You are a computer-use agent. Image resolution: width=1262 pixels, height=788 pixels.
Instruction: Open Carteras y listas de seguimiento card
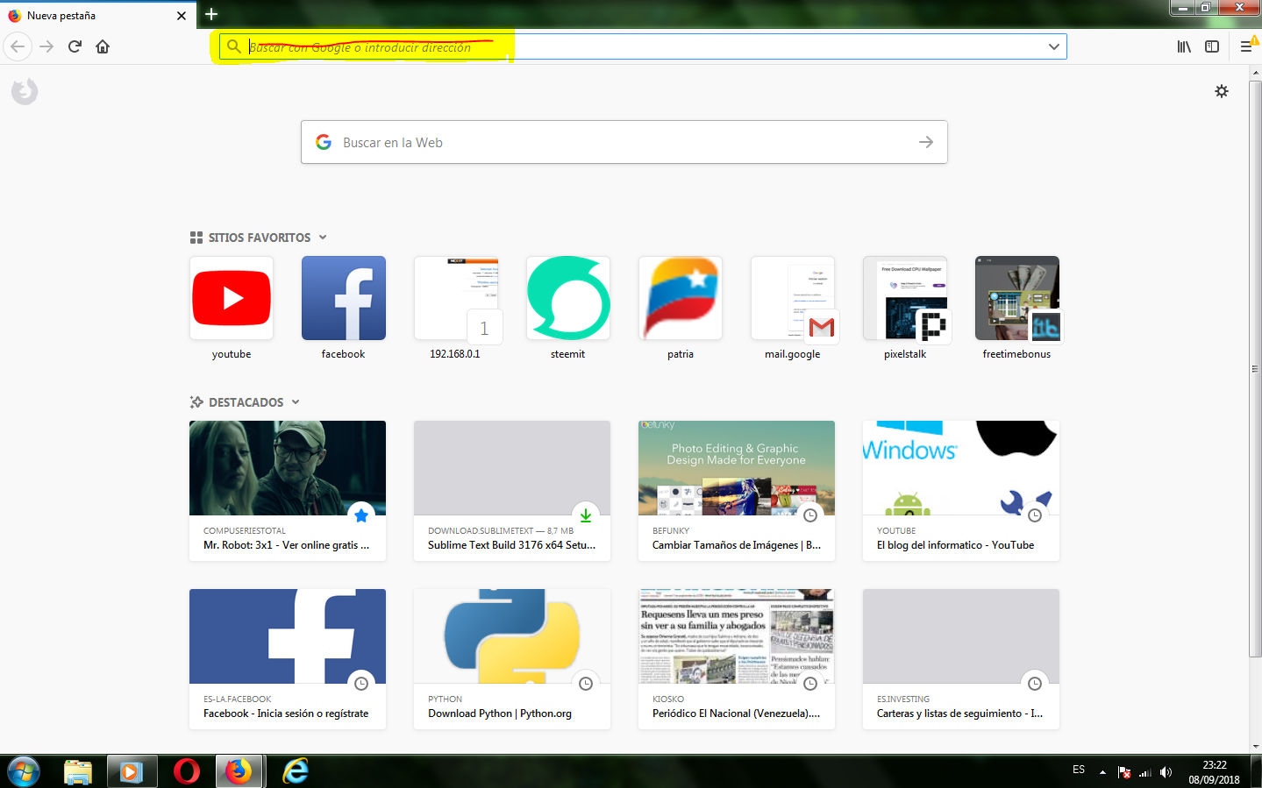[x=961, y=659]
